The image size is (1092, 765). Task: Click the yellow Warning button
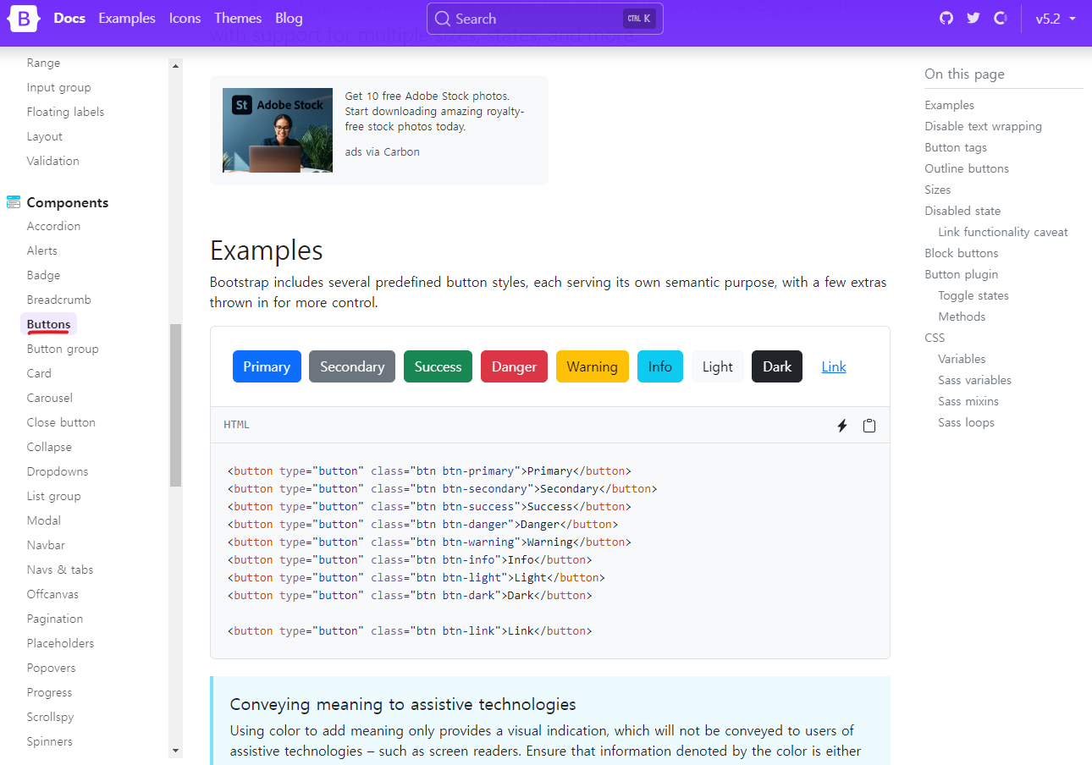pyautogui.click(x=593, y=366)
